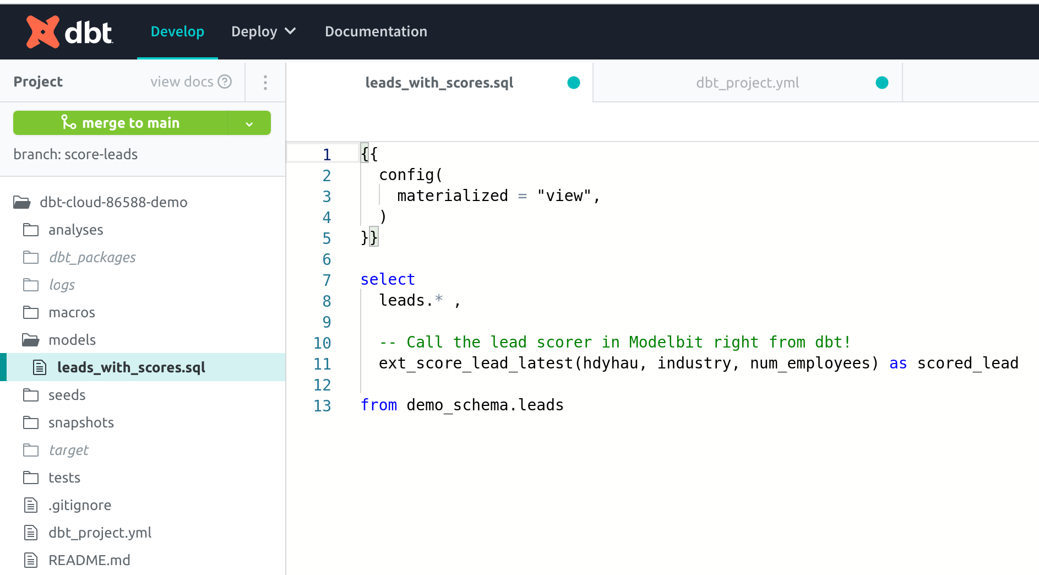Expand the merge to main dropdown arrow
This screenshot has width=1039, height=575.
coord(249,123)
